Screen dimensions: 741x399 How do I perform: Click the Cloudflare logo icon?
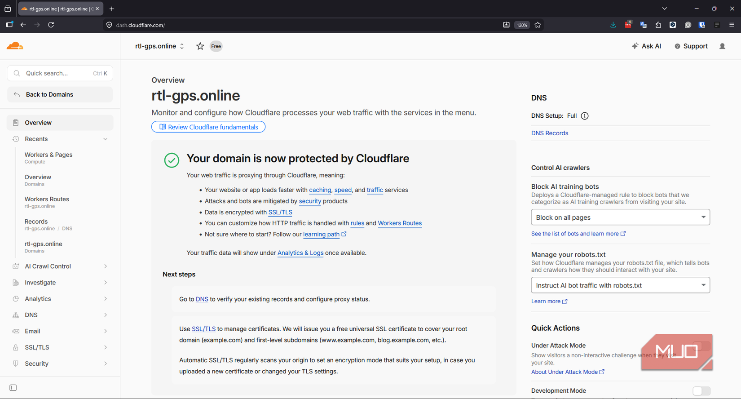coord(15,46)
